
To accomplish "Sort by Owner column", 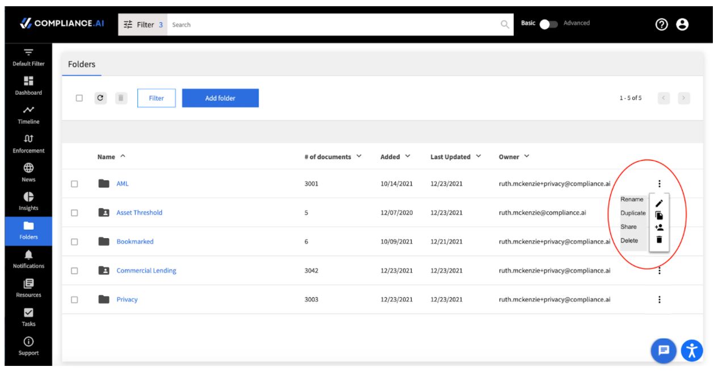I will click(514, 157).
